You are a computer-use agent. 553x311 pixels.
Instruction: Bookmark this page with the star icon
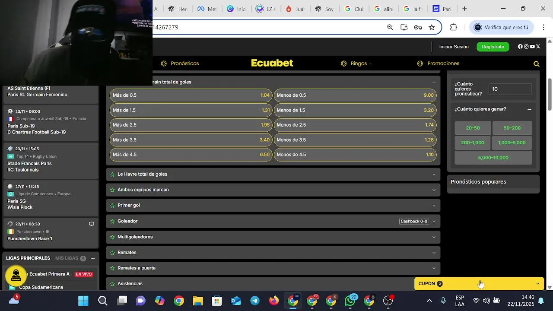[x=432, y=27]
